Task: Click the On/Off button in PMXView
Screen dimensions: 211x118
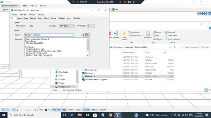Action: click(x=103, y=110)
